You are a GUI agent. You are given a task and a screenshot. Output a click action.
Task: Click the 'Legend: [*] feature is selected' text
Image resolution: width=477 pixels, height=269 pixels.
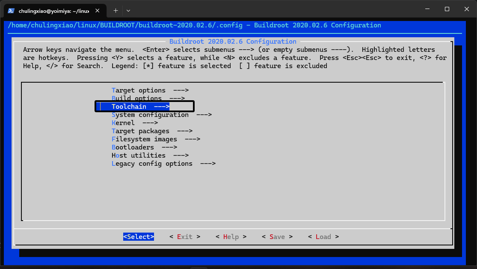point(171,66)
